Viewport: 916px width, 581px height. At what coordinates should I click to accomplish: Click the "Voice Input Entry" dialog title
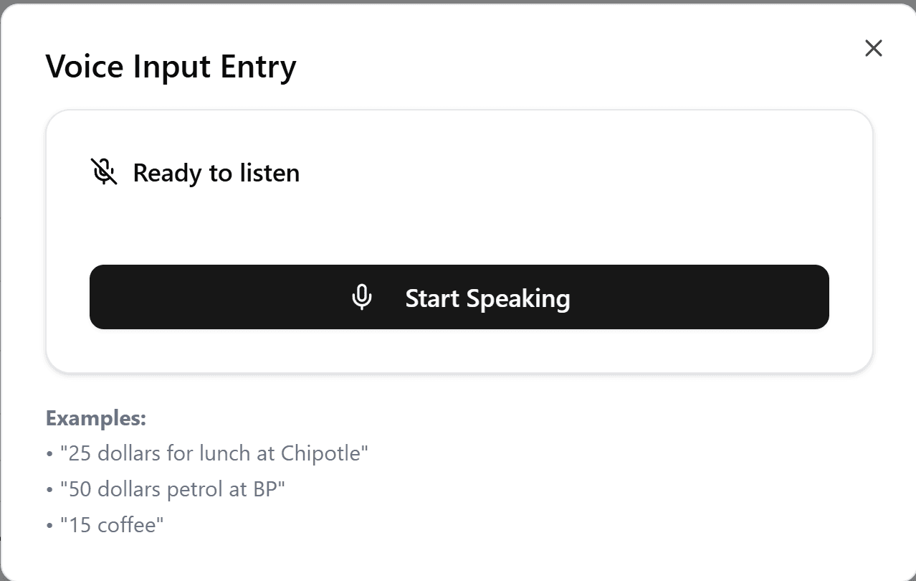coord(171,67)
